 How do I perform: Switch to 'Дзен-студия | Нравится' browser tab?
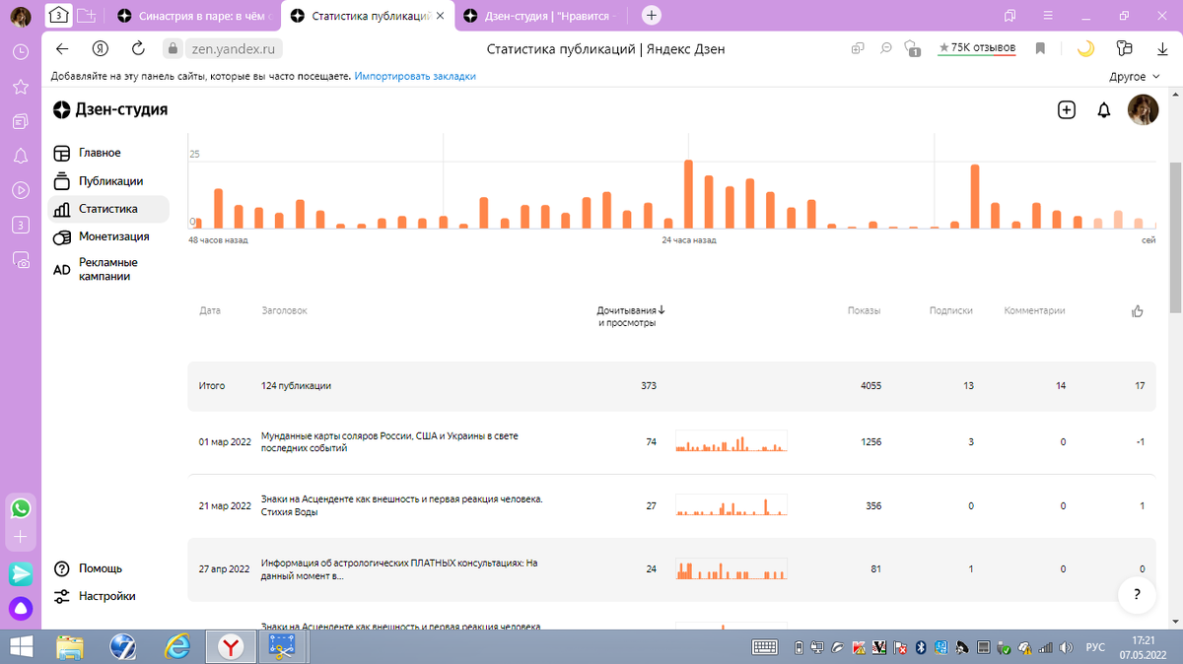(542, 16)
